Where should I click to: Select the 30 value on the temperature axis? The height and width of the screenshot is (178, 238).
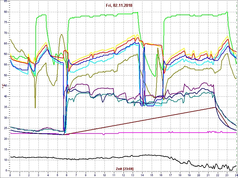[5, 118]
